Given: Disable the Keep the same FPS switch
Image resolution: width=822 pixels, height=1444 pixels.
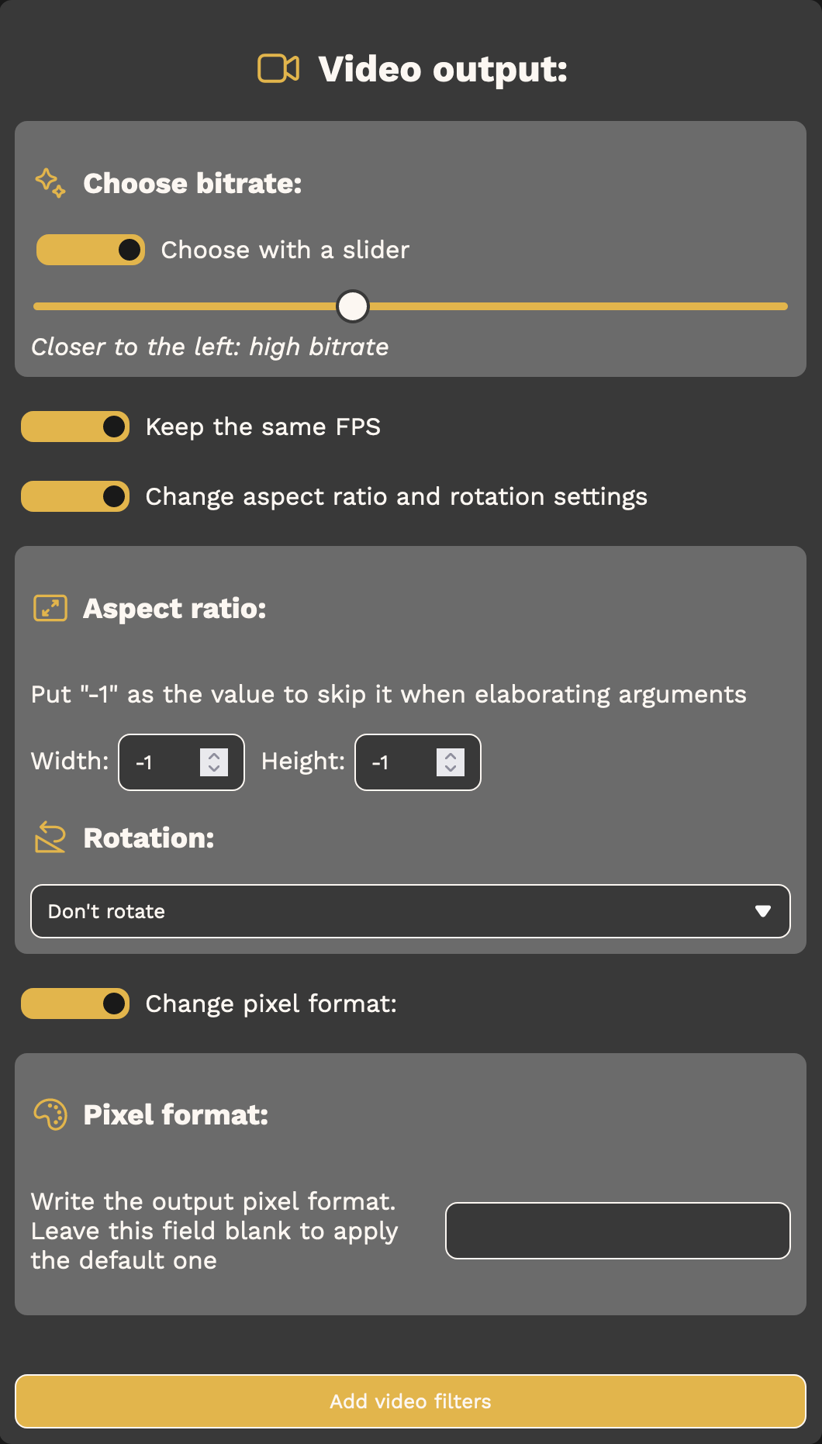Looking at the screenshot, I should (x=75, y=427).
